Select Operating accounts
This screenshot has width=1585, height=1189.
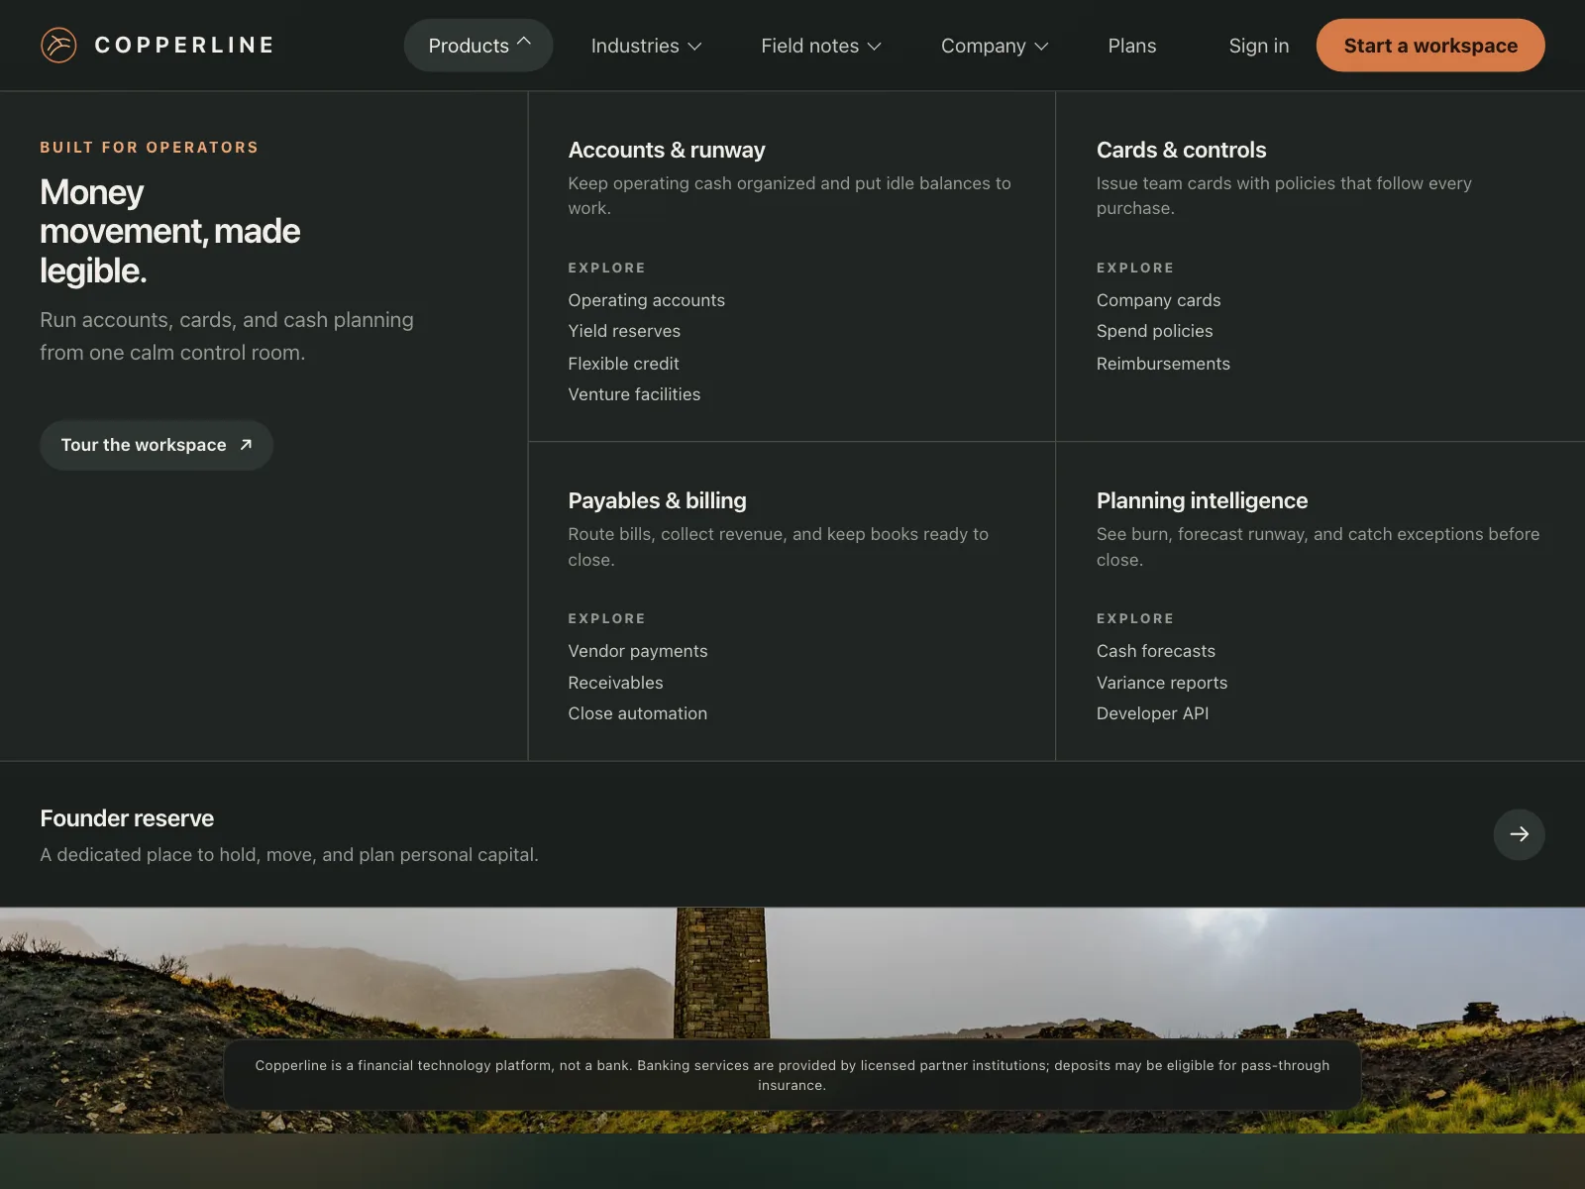646,300
